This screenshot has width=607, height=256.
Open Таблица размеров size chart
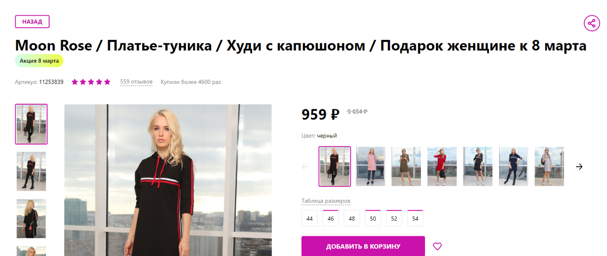coord(326,201)
